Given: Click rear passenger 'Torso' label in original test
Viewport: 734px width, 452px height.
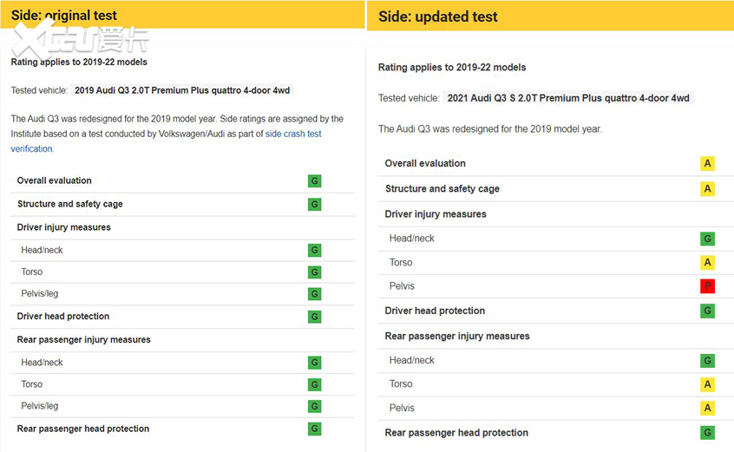Looking at the screenshot, I should coord(32,384).
